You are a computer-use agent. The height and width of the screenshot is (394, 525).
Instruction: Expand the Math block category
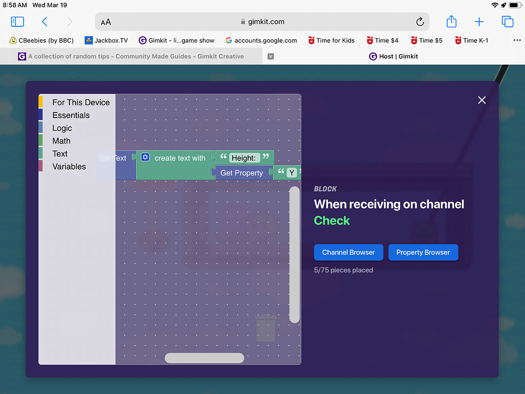pos(61,141)
